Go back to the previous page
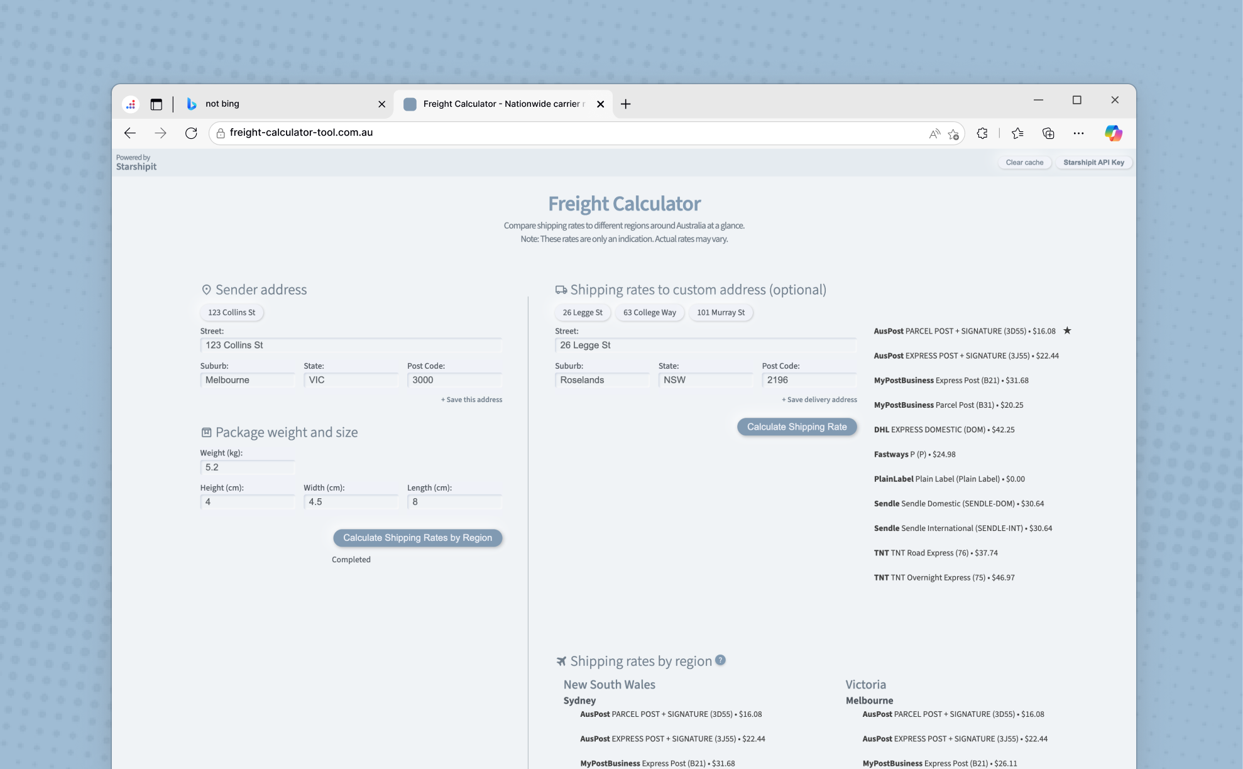 coord(130,133)
